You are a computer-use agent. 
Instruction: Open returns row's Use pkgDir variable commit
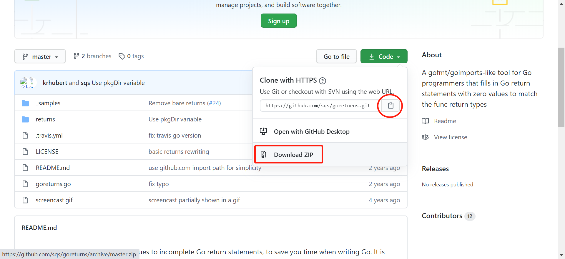point(175,119)
